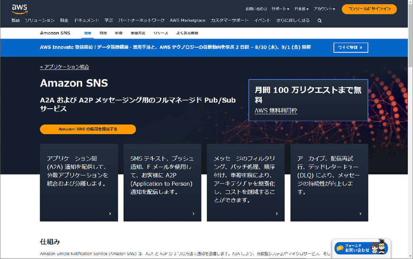Expand the サポート dropdown
Viewport: 413px width, 259px height.
[280, 9]
